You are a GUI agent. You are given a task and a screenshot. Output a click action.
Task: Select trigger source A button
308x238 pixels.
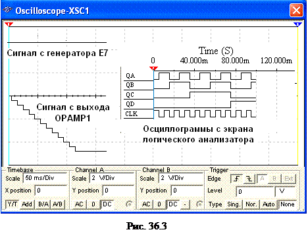262,179
